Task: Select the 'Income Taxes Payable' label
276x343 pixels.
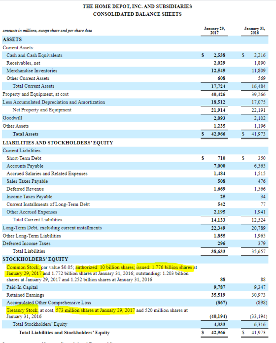Action: (29, 197)
